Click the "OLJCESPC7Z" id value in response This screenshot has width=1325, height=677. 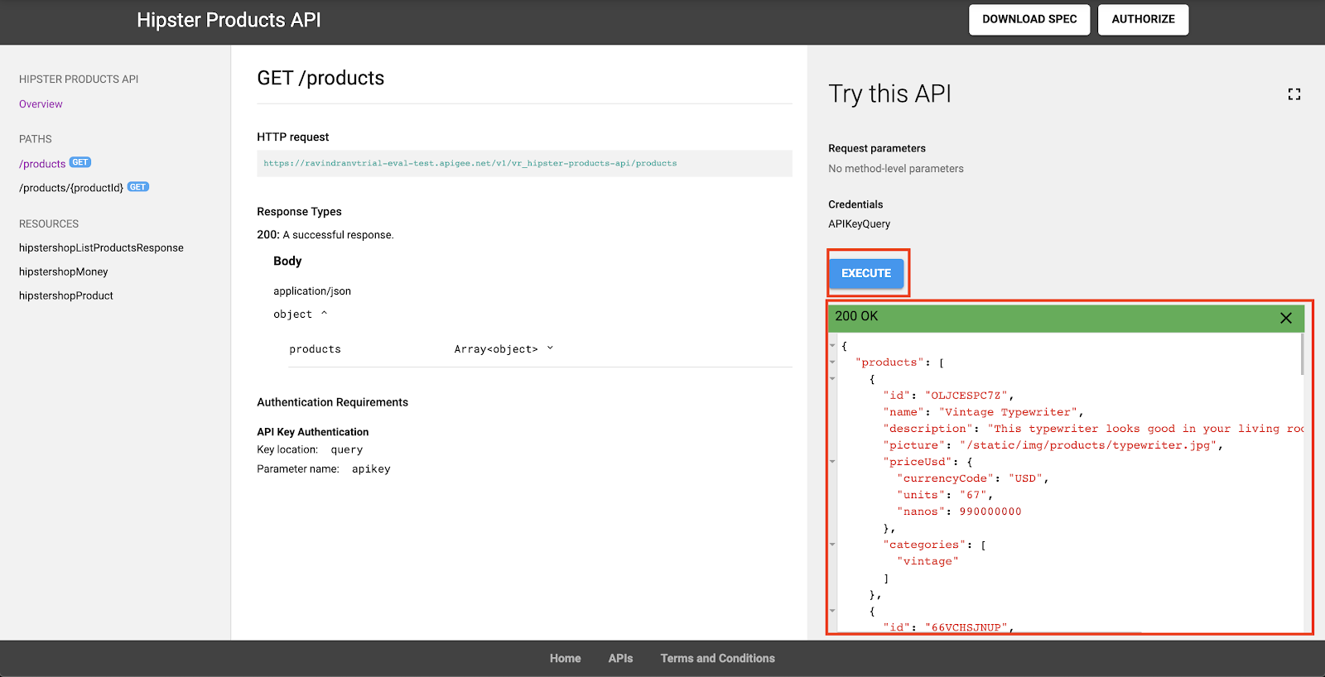967,396
